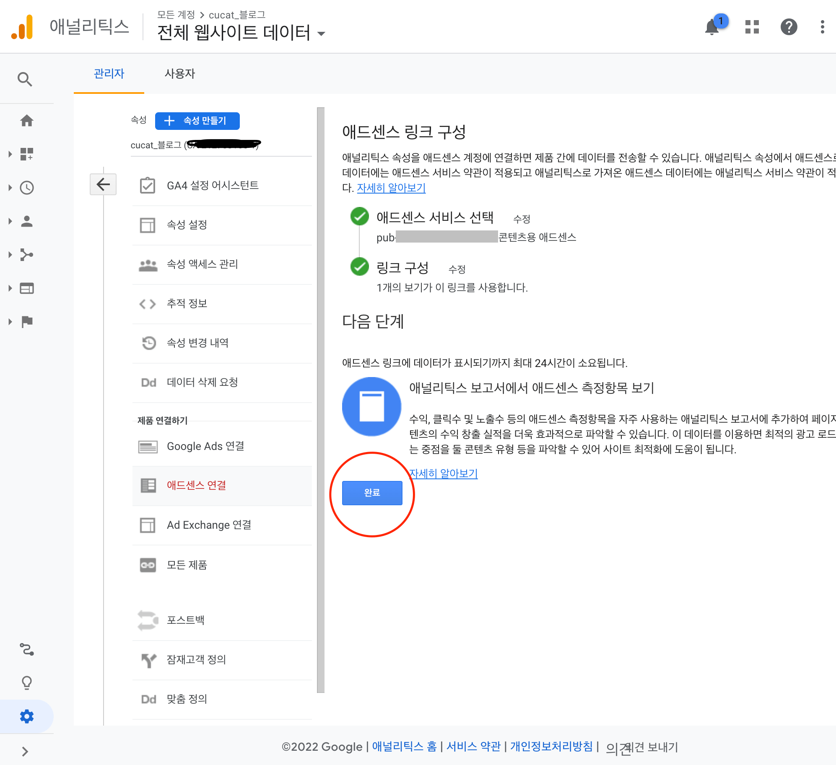
Task: Expand the Acquisition section arrow
Action: (x=10, y=255)
